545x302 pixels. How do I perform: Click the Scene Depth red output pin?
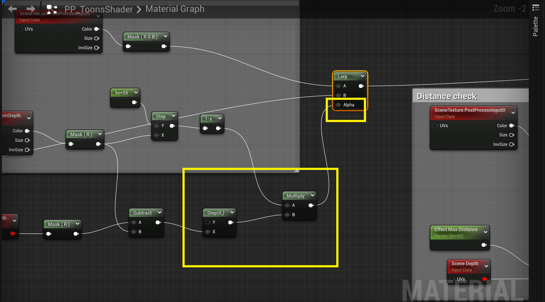484,279
